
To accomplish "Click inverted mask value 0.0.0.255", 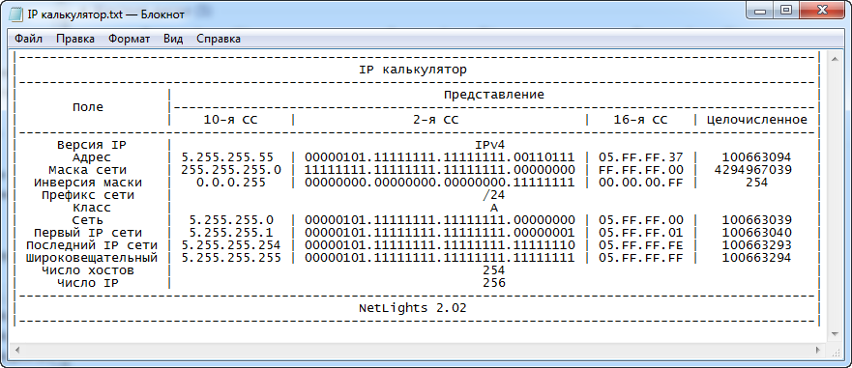I will point(231,183).
